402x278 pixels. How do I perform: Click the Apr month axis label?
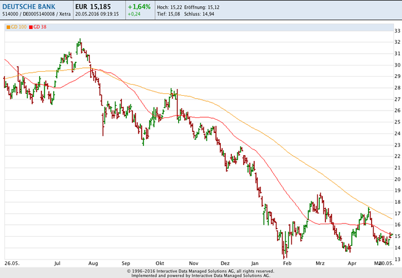[x=352, y=263]
